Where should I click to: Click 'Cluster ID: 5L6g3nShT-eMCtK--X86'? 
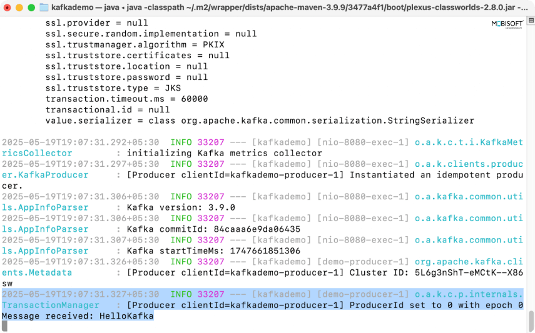click(x=436, y=272)
